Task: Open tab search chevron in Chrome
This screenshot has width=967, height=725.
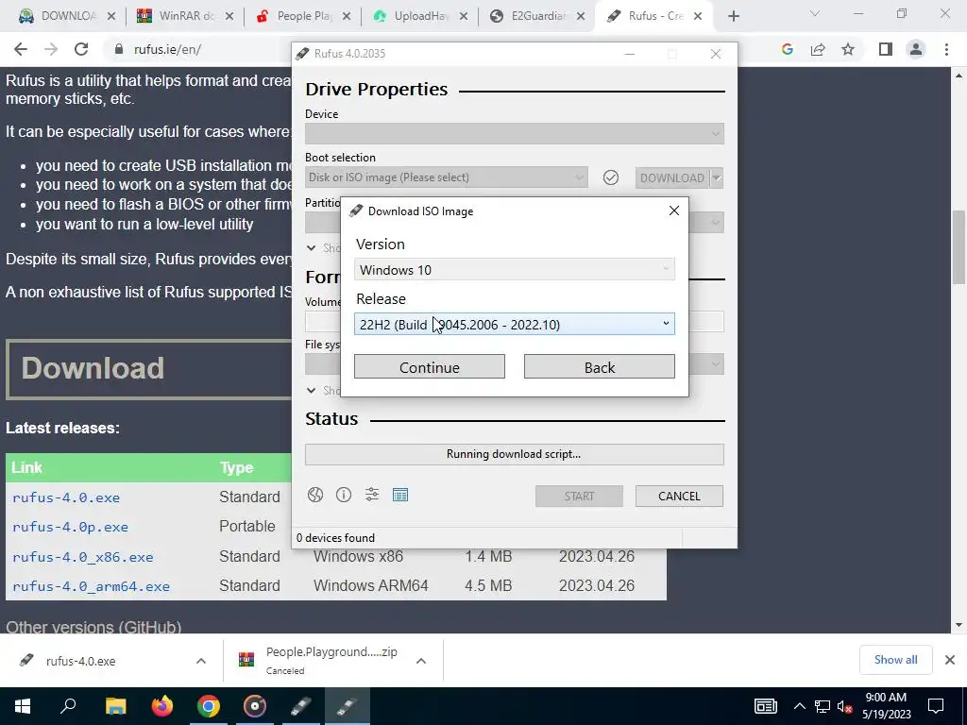Action: point(815,13)
